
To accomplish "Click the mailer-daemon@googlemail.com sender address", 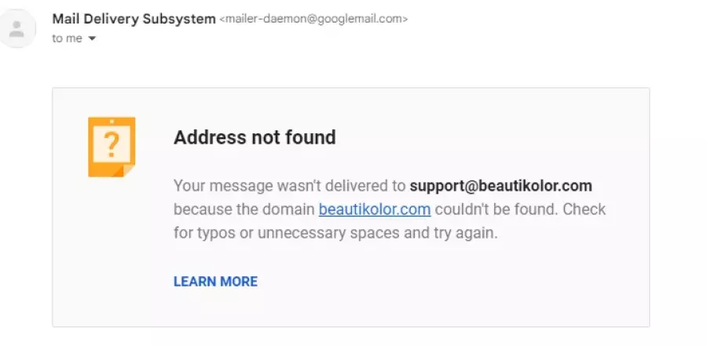I will [x=313, y=19].
